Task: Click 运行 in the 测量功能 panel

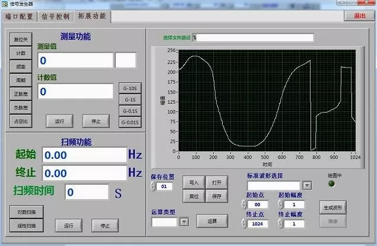Action: (x=59, y=121)
